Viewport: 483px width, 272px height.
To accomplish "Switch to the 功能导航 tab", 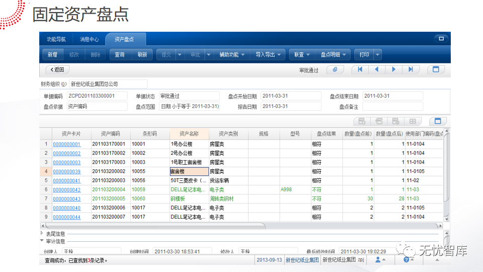I will (x=56, y=39).
